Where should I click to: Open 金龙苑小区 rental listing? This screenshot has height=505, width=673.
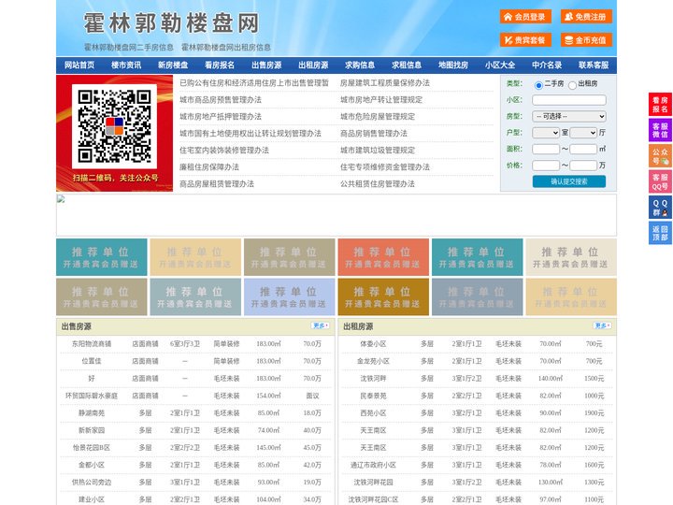point(373,361)
